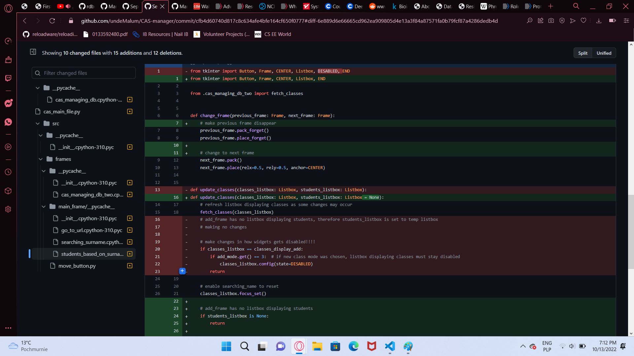The image size is (634, 356).
Task: Add page to bookmarks heart icon
Action: click(583, 21)
